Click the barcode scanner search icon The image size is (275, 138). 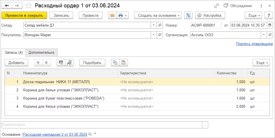click(x=61, y=63)
